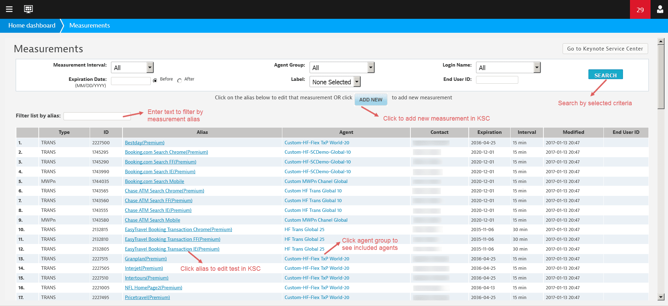Open EasyTravel Booking Transaction Chrome(Premium) alias
The width and height of the screenshot is (668, 306).
[x=178, y=229]
